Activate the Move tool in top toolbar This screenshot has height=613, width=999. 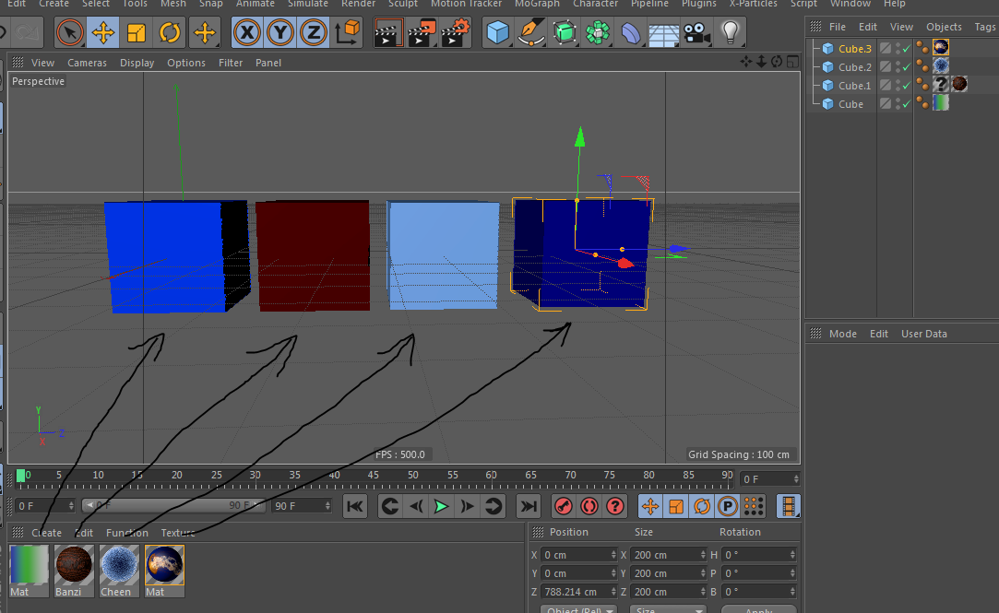tap(103, 32)
